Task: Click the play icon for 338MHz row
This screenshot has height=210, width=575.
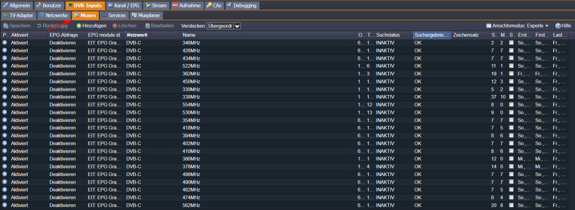Action: (5, 97)
